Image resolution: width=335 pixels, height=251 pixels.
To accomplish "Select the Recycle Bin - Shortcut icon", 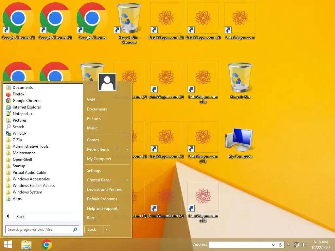I will pos(129,24).
